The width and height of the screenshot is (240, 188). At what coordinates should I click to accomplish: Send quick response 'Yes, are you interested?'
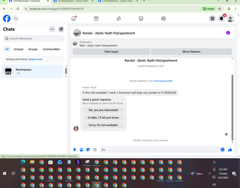click(x=103, y=110)
